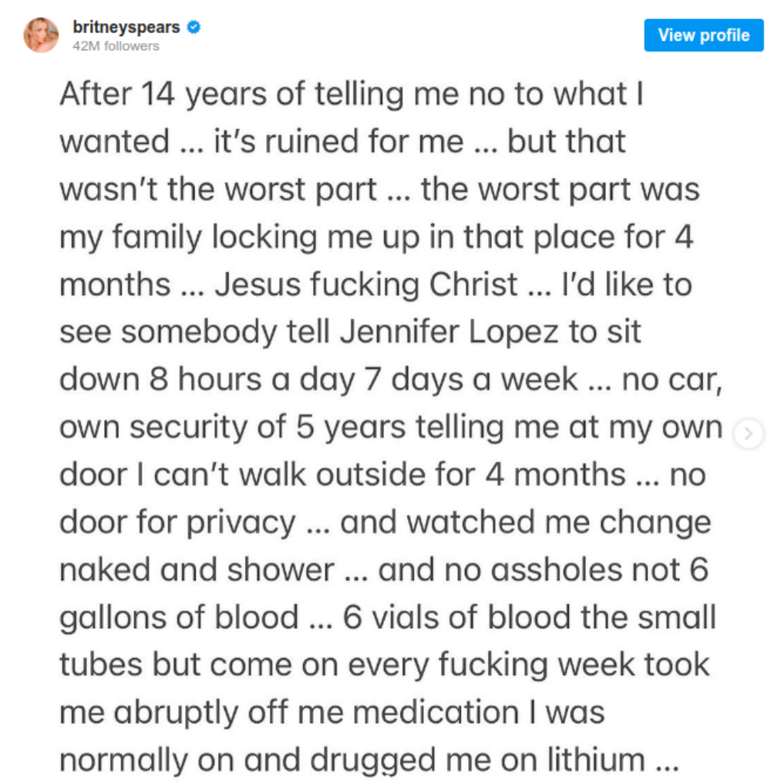Click the 42M followers text
The image size is (771, 782).
[116, 46]
